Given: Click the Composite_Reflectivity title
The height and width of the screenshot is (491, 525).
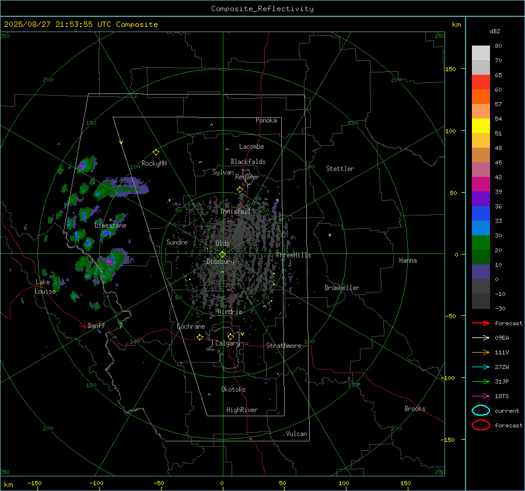Looking at the screenshot, I should point(262,9).
